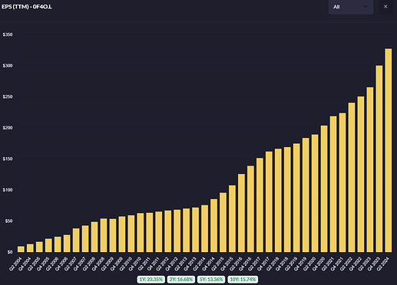The width and height of the screenshot is (397, 285).
Task: Choose the 5Y: 13.36% growth badge
Action: (x=211, y=280)
